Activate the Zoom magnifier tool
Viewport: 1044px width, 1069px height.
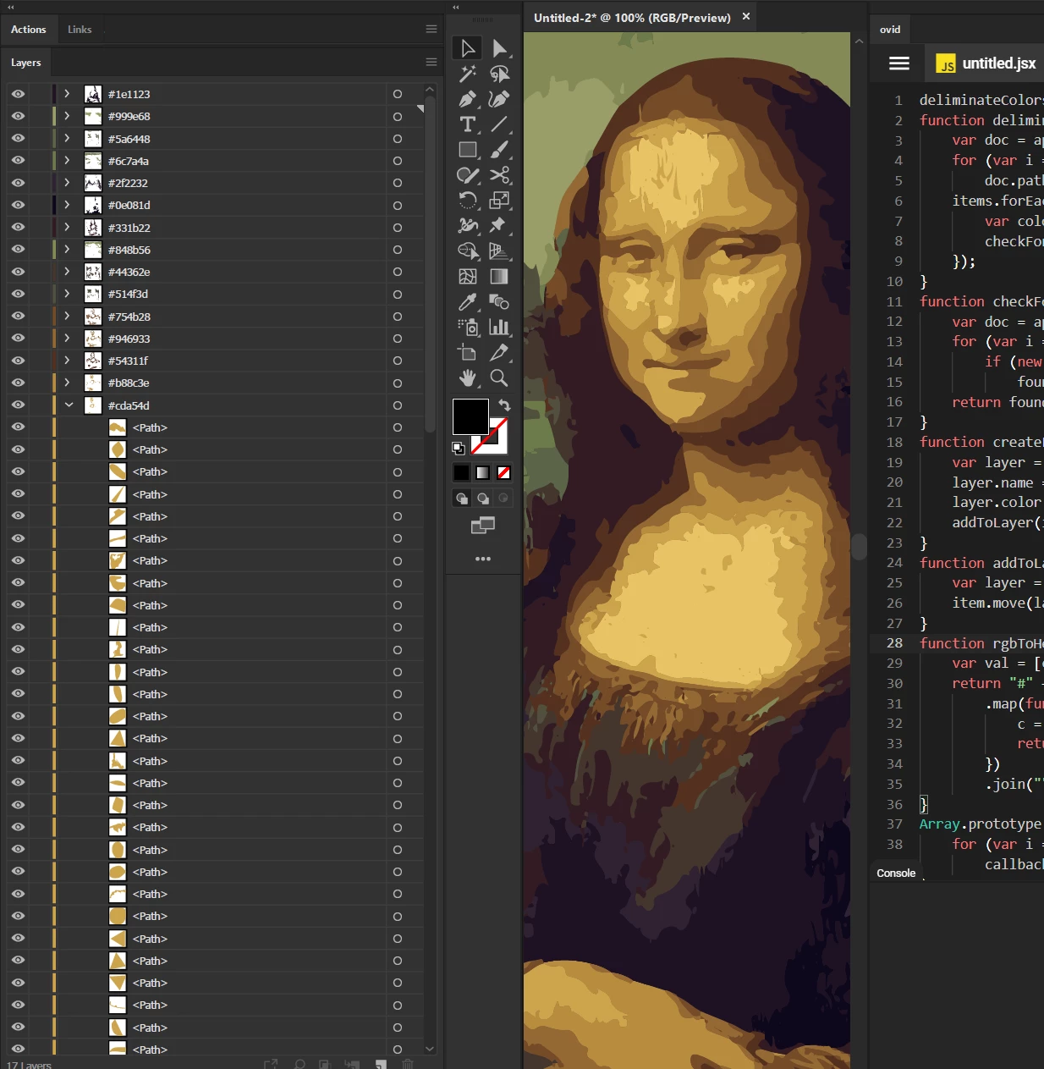(500, 378)
